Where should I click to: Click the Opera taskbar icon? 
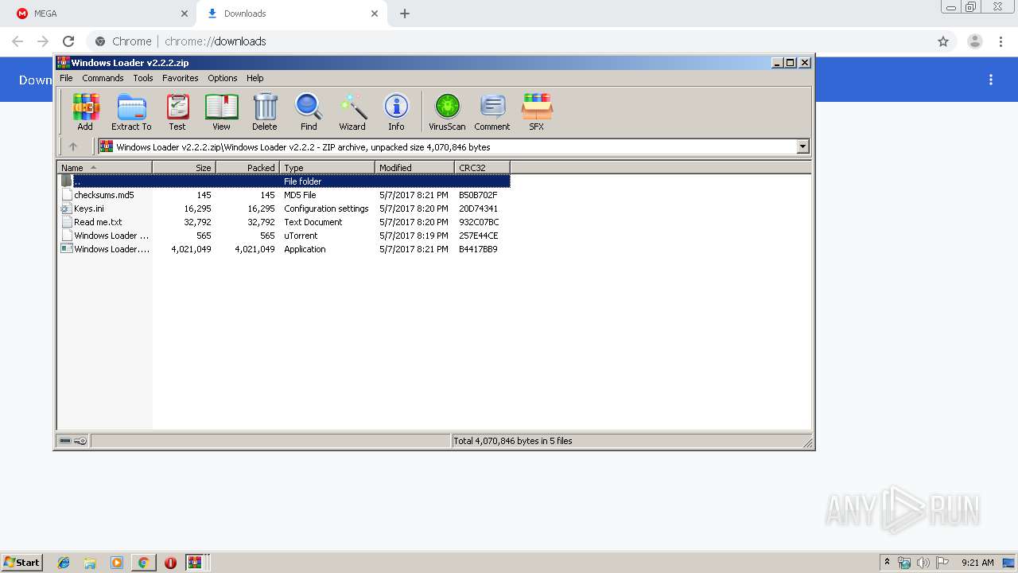click(x=170, y=563)
